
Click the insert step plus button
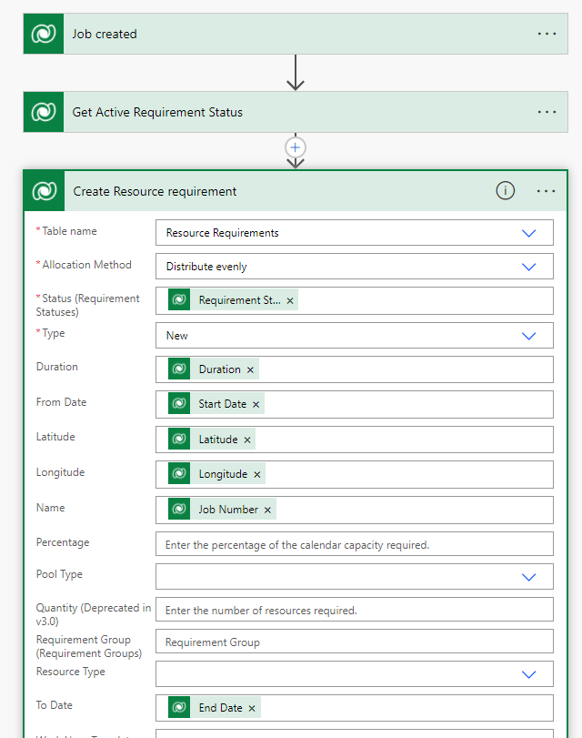pyautogui.click(x=295, y=147)
